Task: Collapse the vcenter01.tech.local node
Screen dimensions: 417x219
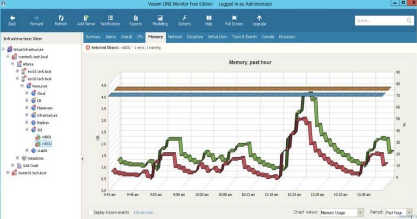Action: (x=8, y=57)
